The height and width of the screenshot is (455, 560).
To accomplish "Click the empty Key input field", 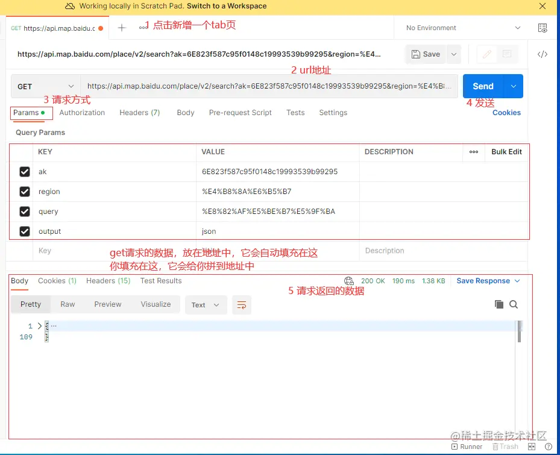I will click(x=115, y=251).
